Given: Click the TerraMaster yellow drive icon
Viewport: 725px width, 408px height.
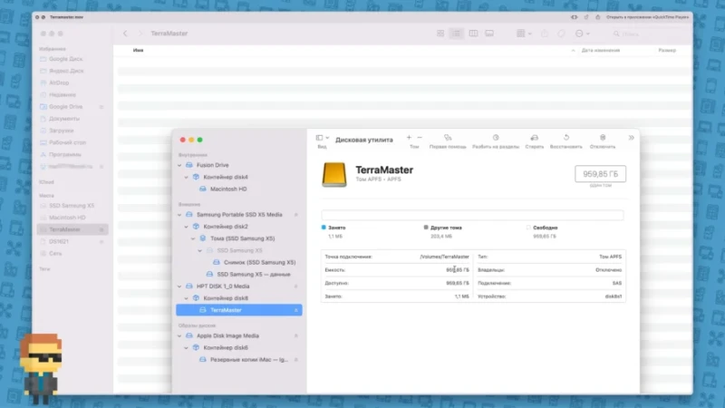Looking at the screenshot, I should (333, 175).
